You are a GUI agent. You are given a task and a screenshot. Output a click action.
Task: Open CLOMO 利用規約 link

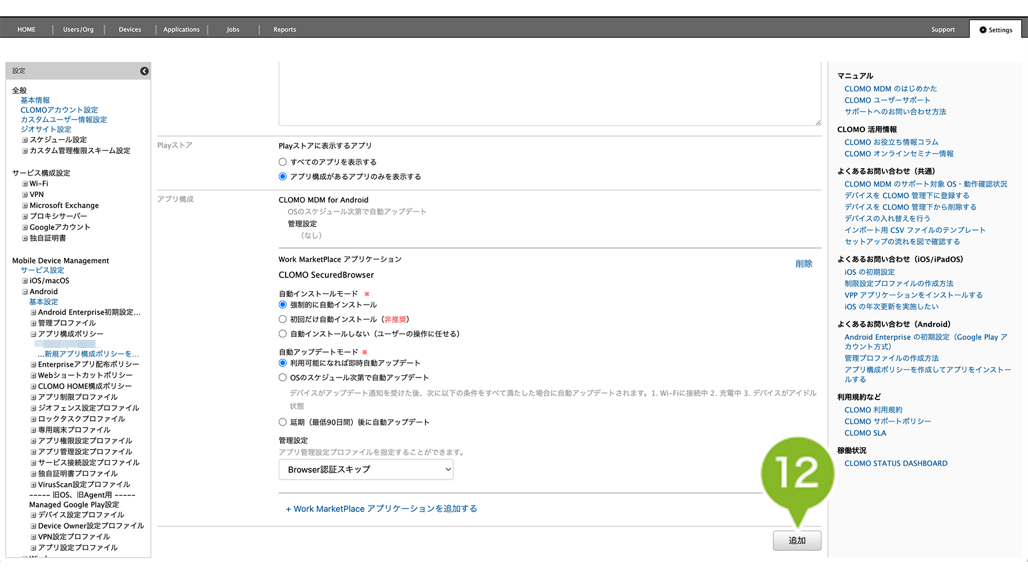[873, 410]
